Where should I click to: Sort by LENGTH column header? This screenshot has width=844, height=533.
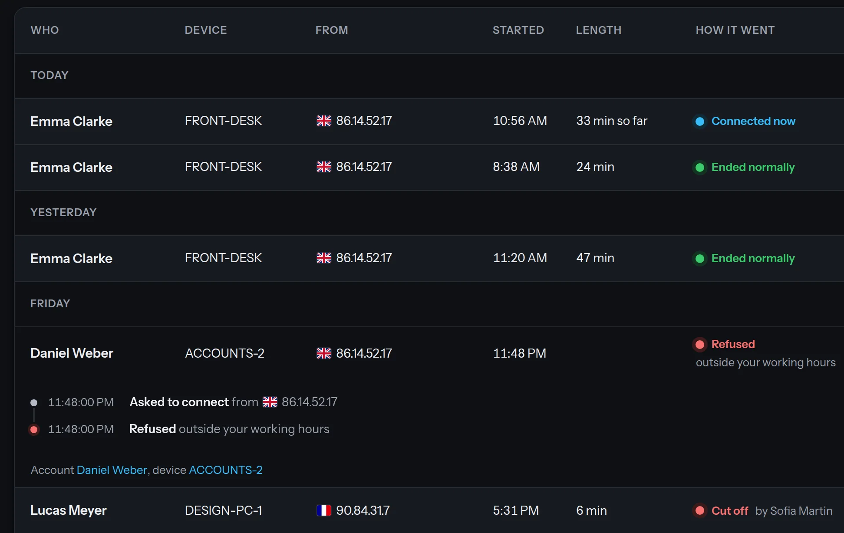click(x=599, y=30)
